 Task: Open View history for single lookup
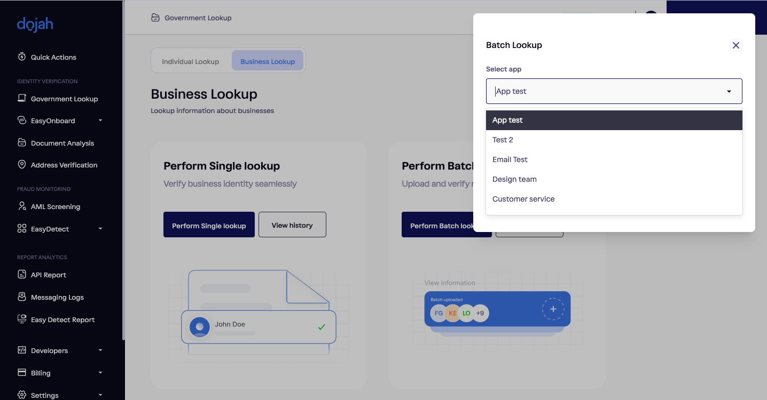pos(292,225)
